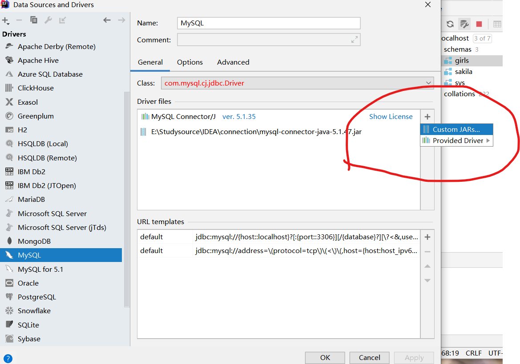The width and height of the screenshot is (520, 364).
Task: Navigate back using the left arrow icon
Action: click(x=107, y=20)
